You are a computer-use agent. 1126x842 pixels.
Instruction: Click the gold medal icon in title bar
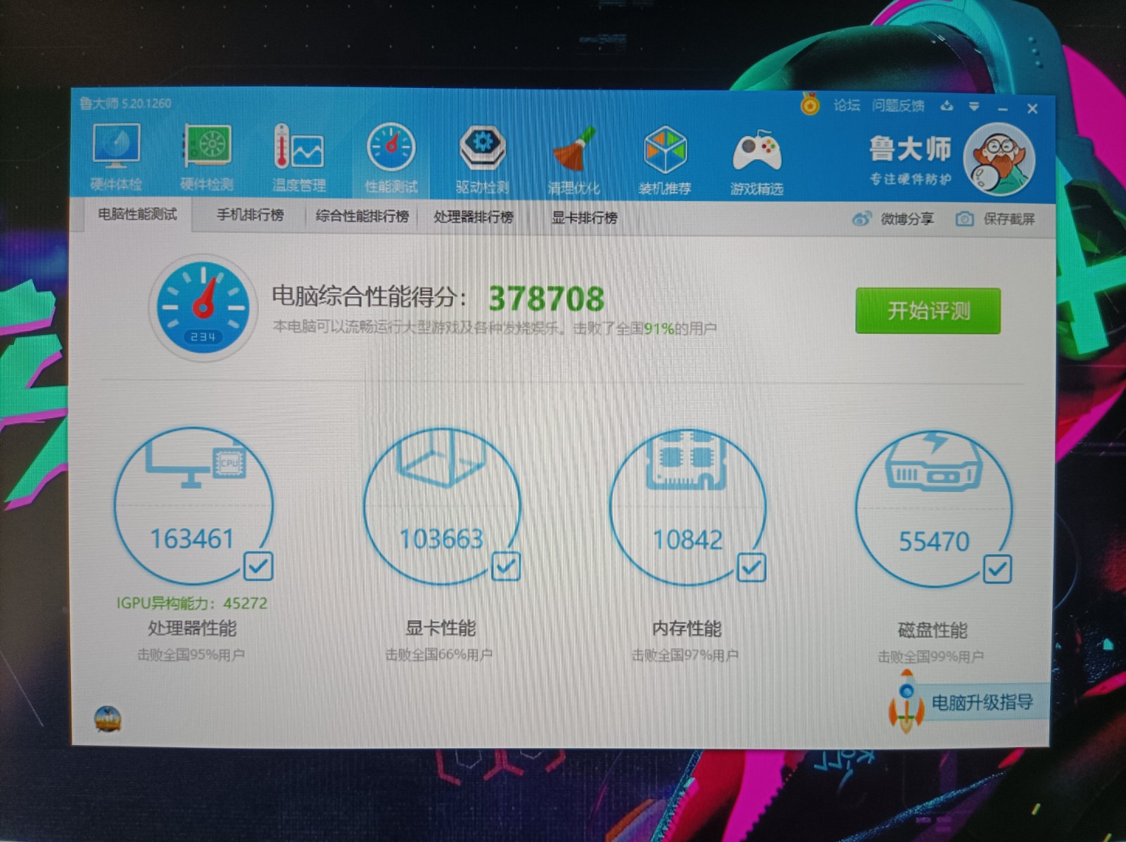click(810, 105)
